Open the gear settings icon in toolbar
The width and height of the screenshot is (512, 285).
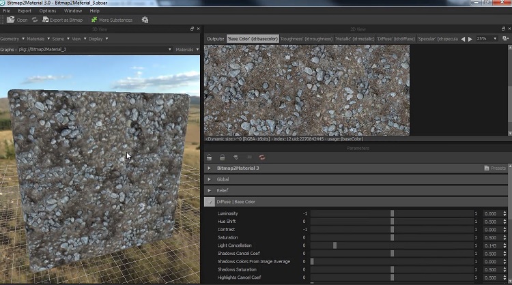click(x=145, y=20)
